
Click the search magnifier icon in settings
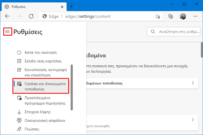tap(153, 32)
